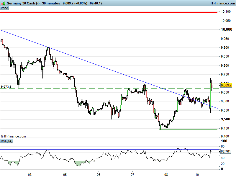Click the 9,400 price axis label
Image resolution: width=236 pixels, height=177 pixels.
tap(225, 136)
